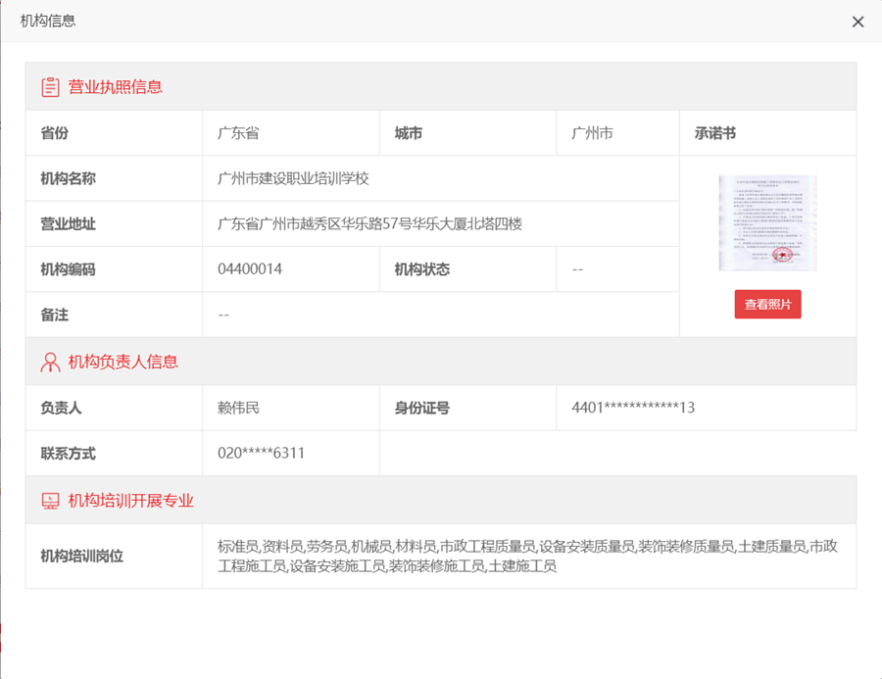Screen dimensions: 882x679
Task: Click the 备注 label cell
Action: (114, 315)
